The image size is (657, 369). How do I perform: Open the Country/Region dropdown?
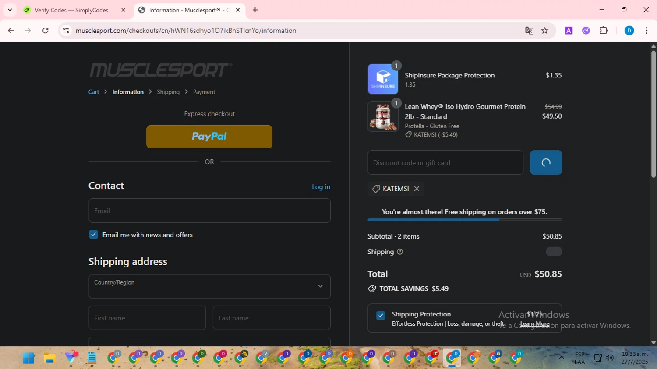[x=209, y=286]
